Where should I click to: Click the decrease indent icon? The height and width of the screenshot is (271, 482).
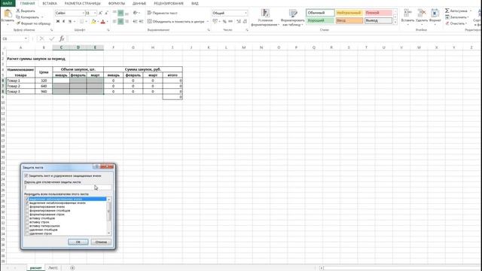135,21
